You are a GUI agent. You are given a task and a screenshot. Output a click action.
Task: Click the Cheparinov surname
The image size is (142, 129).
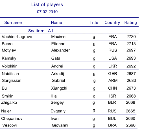click(12, 119)
